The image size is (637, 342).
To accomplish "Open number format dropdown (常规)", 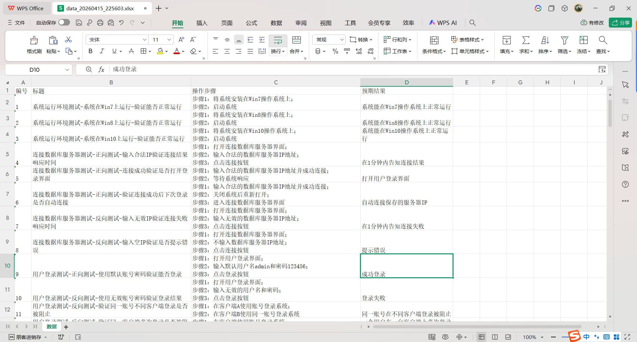I will 342,40.
